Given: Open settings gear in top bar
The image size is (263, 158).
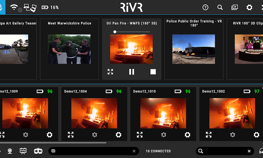Looking at the screenshot, I should 249,7.
